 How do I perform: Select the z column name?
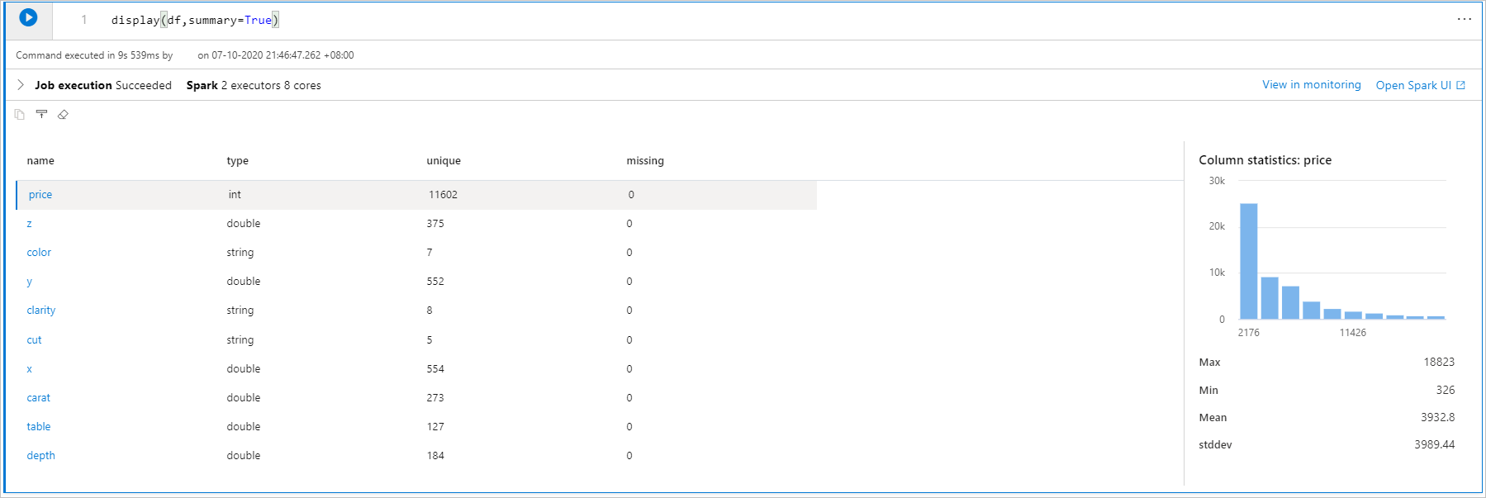(29, 224)
